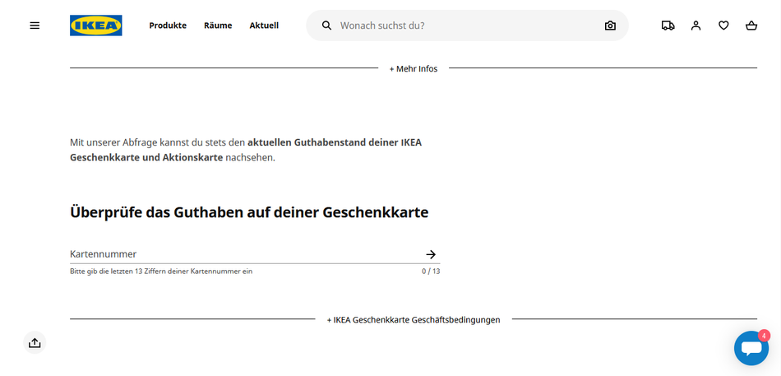Open the chat widget bubble
The width and height of the screenshot is (781, 376).
tap(751, 348)
